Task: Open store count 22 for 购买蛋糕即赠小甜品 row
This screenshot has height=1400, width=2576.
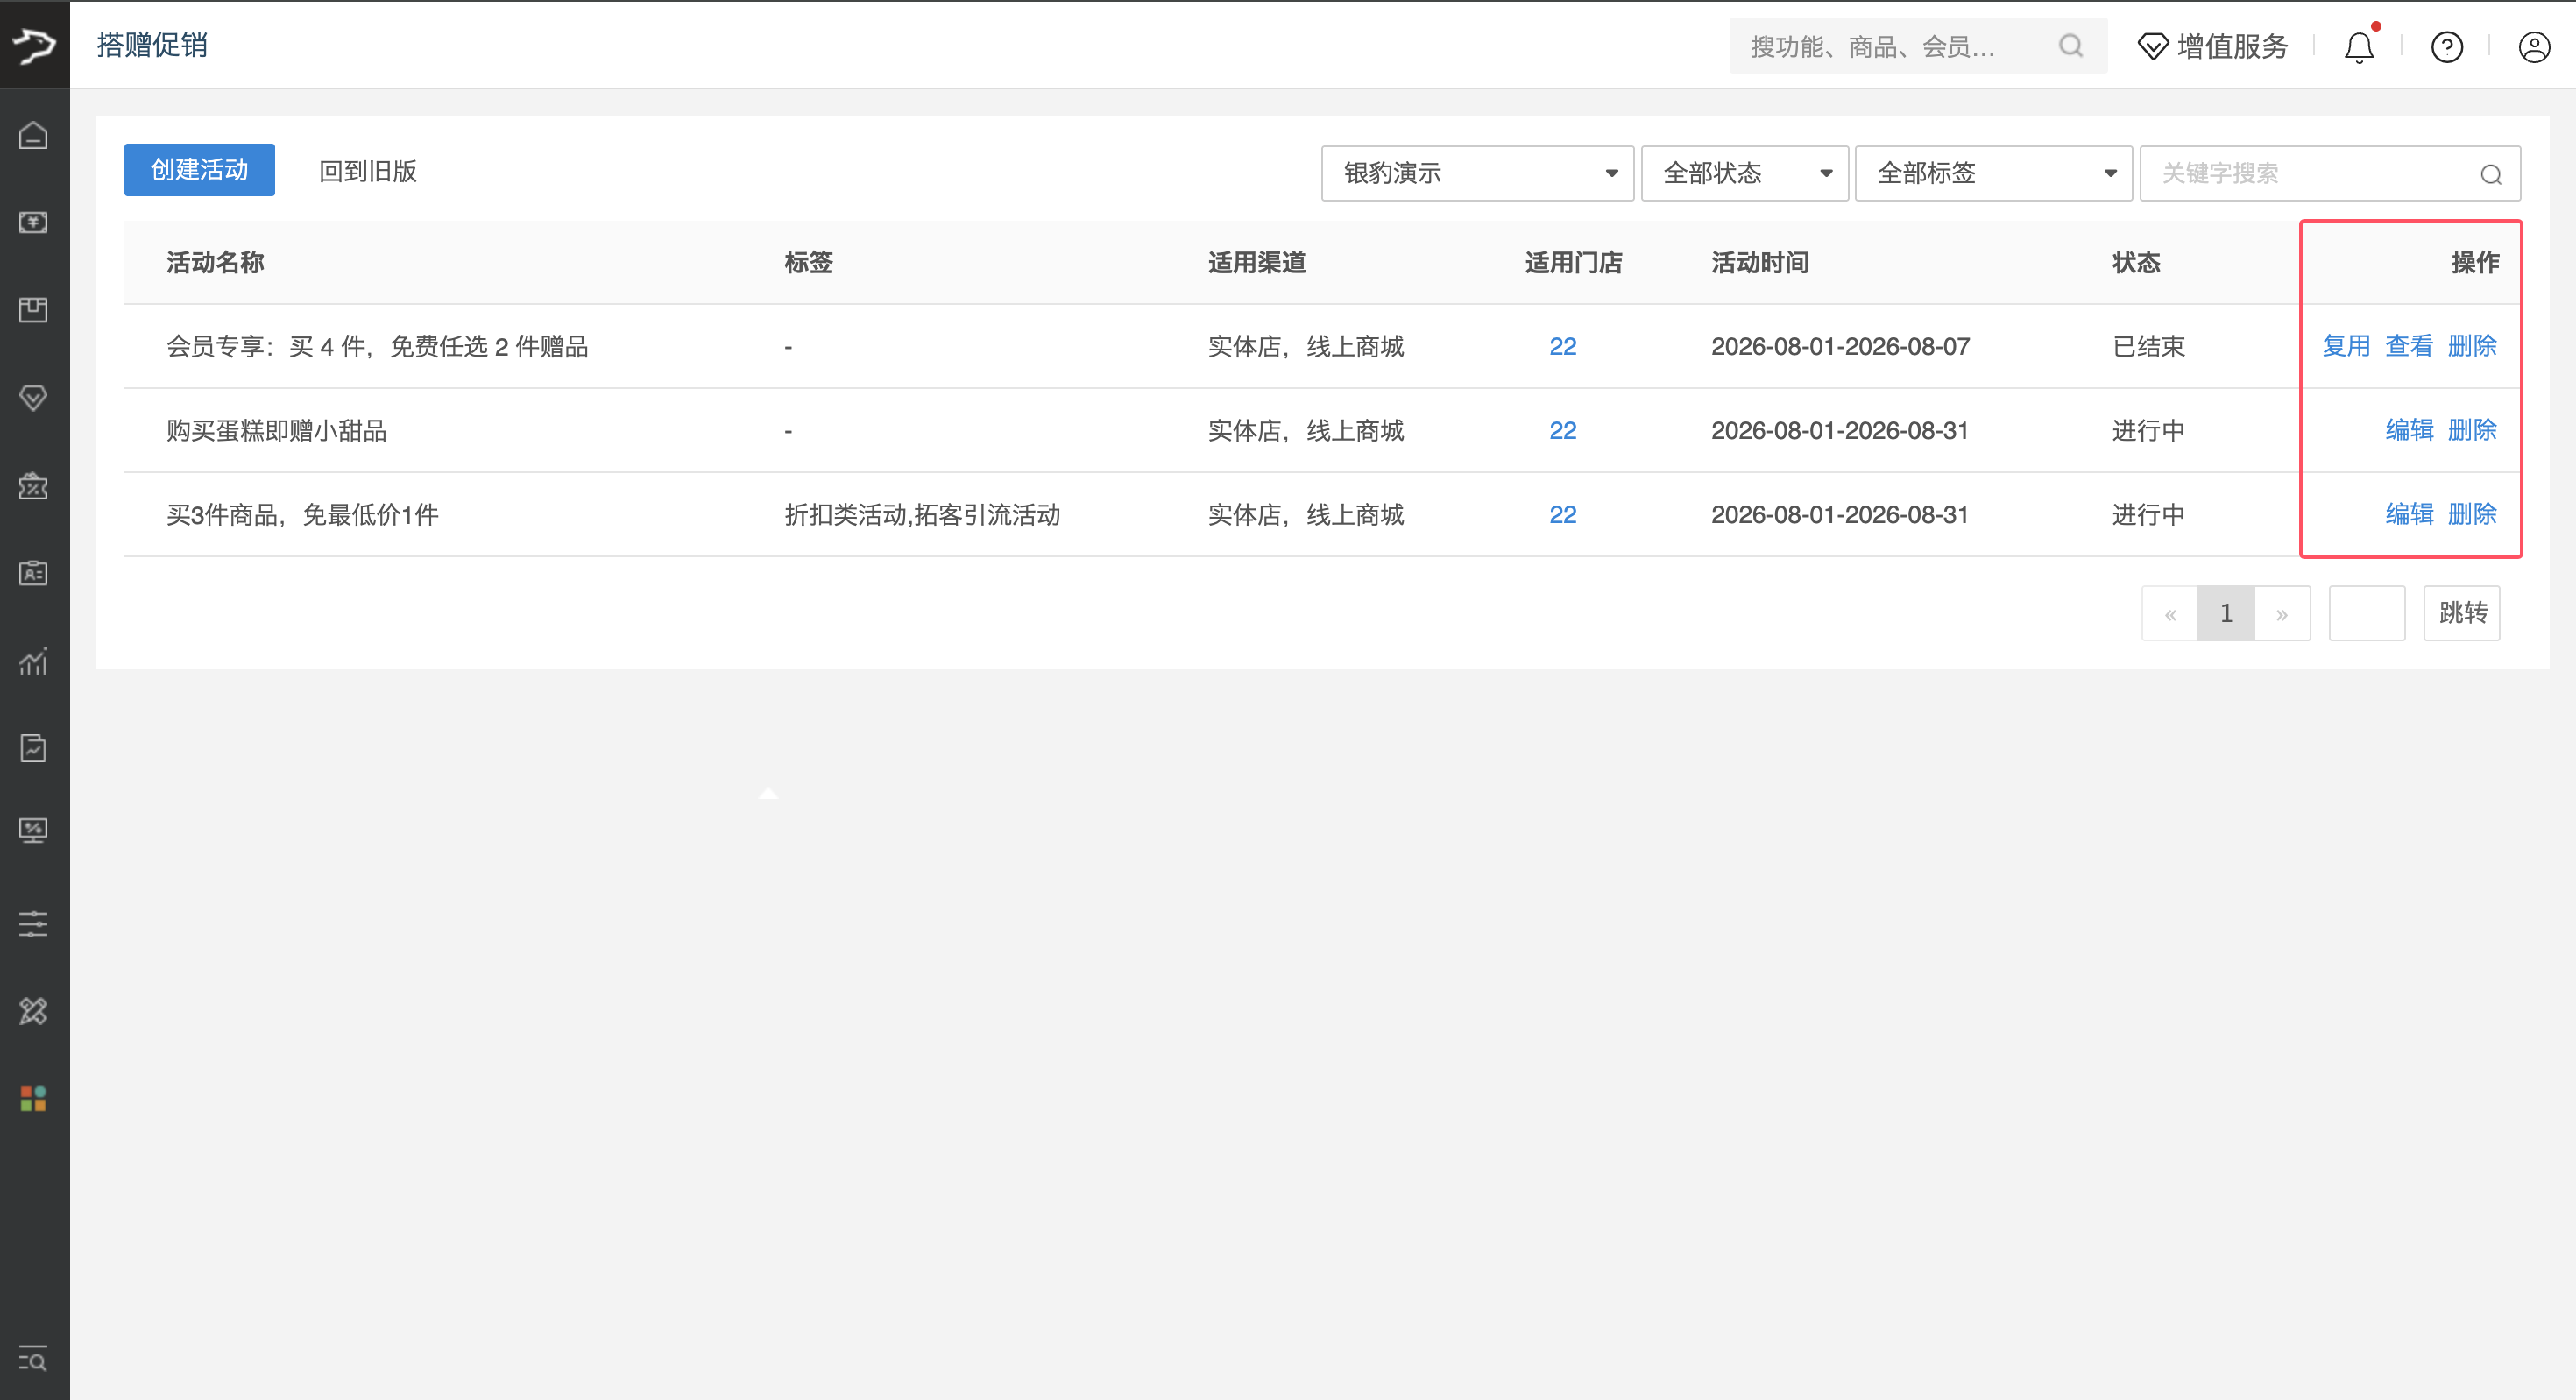Action: click(x=1562, y=430)
